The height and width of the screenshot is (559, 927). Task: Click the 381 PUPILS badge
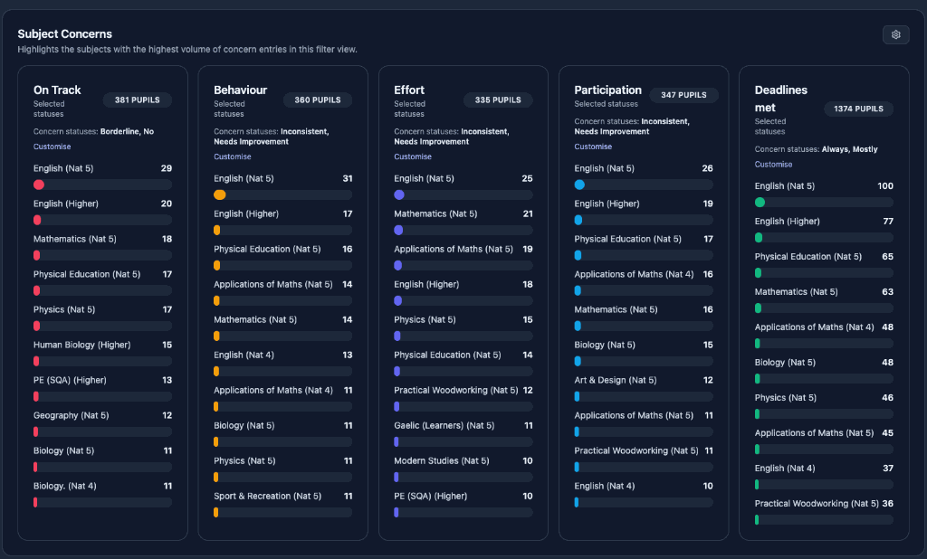coord(138,99)
